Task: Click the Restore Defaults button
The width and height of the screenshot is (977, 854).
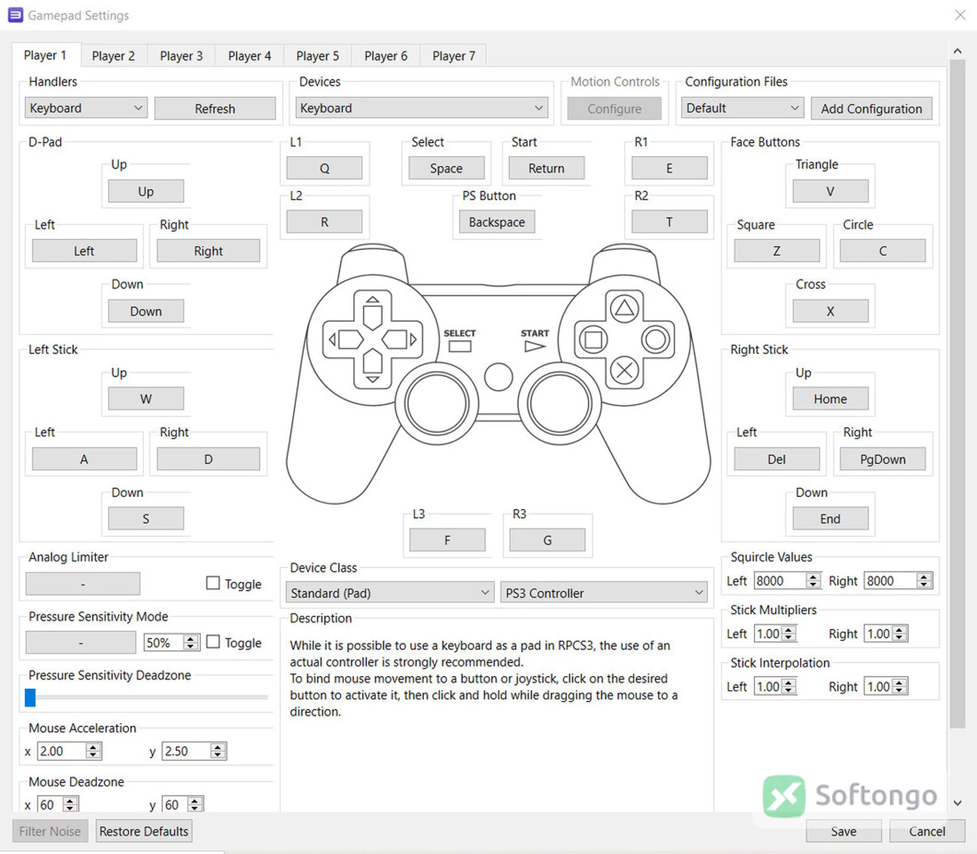Action: click(x=144, y=831)
